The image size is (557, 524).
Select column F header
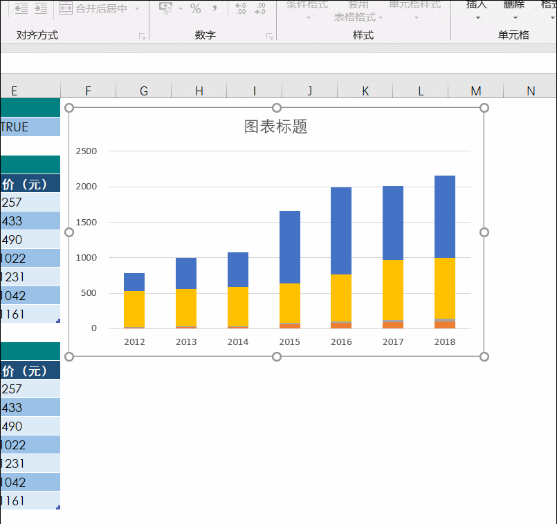pos(88,91)
